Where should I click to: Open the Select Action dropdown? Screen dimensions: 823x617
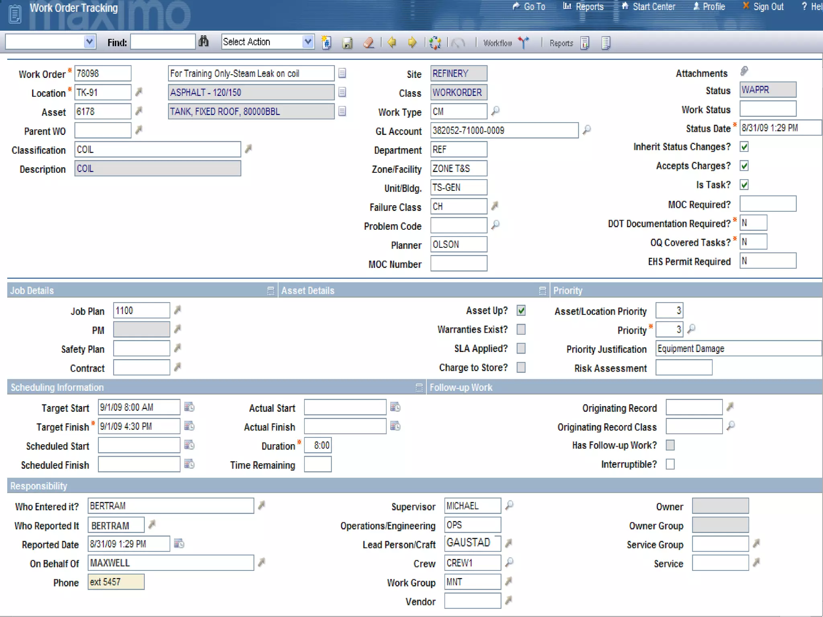pos(308,41)
